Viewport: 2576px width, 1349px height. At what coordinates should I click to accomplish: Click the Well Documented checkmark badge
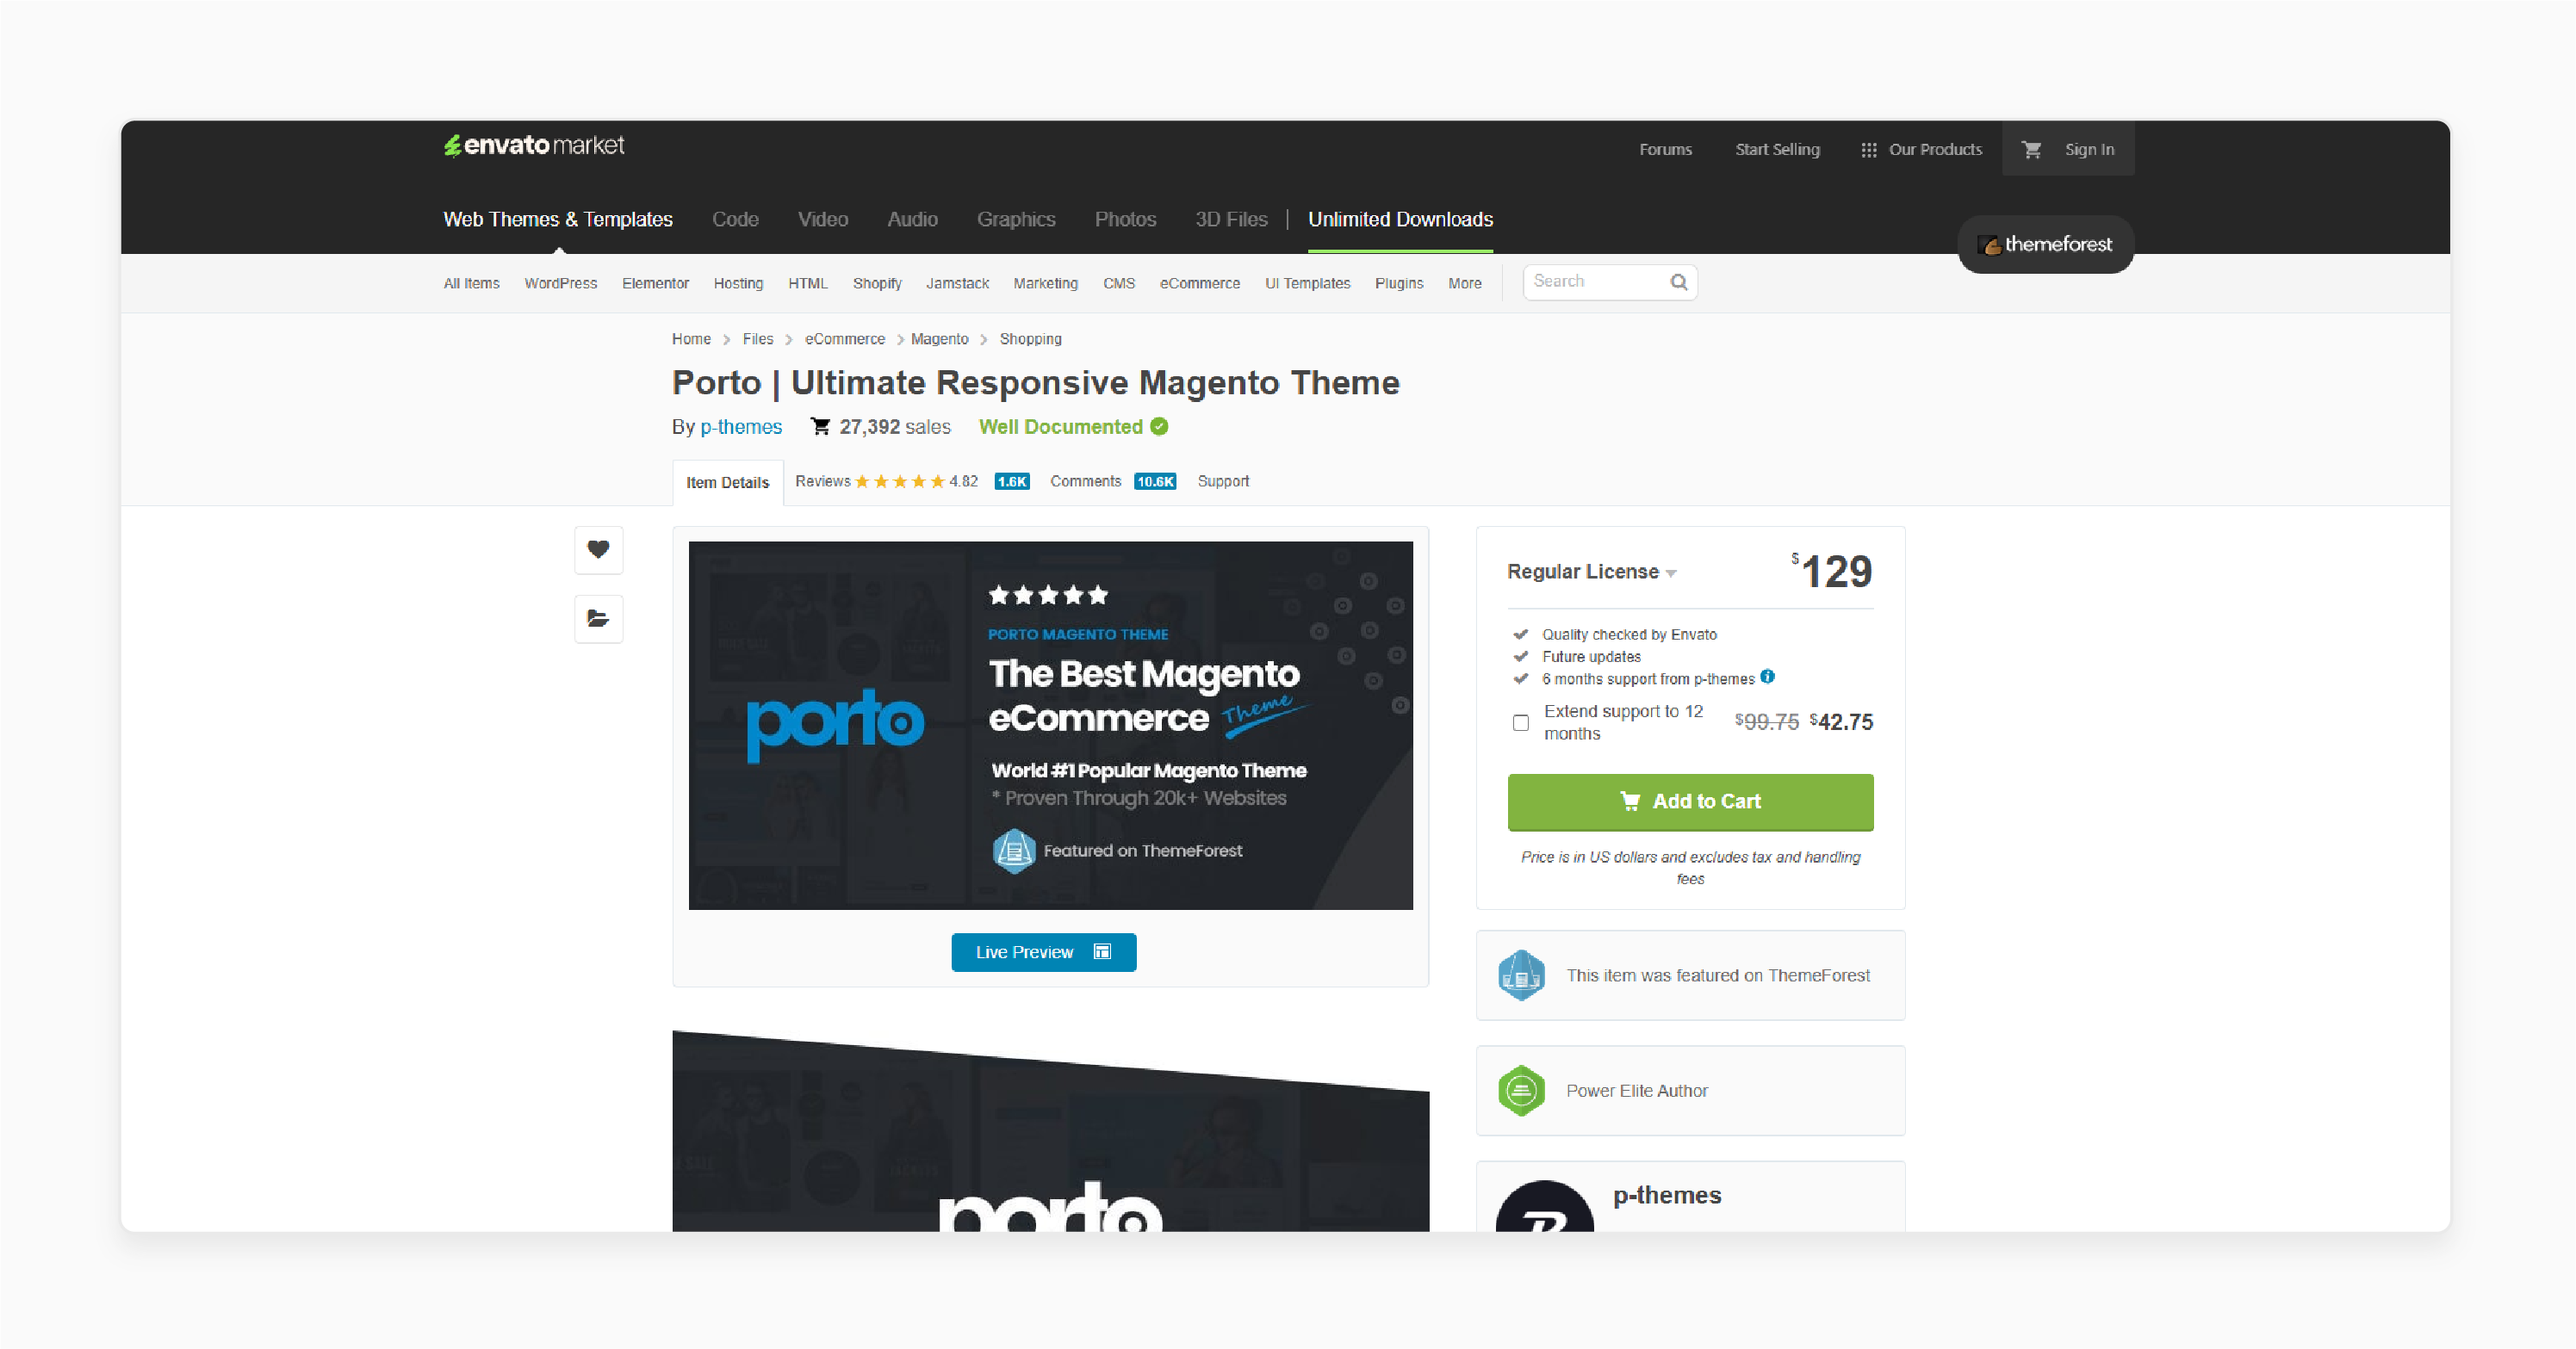click(1159, 427)
